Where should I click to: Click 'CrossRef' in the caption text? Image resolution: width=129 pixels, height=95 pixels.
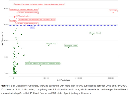click(24, 93)
